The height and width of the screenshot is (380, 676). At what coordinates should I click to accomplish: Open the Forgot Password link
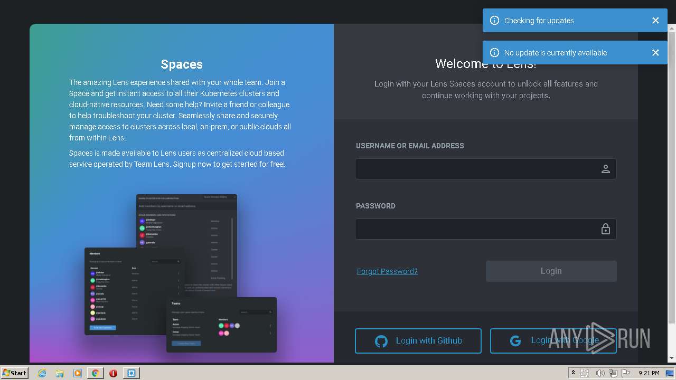387,271
